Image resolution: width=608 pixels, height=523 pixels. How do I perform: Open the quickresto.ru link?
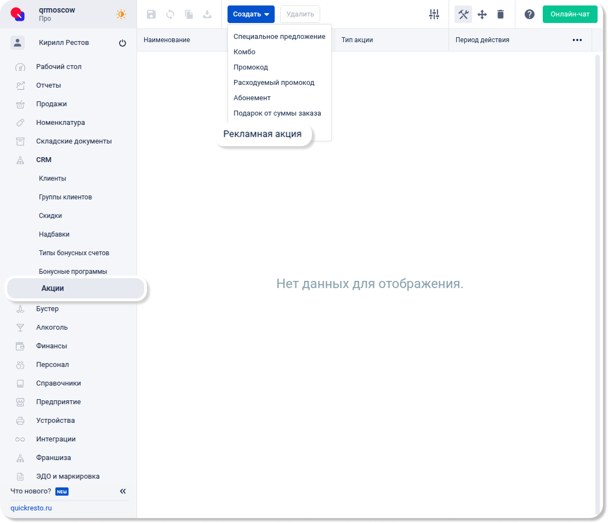click(31, 508)
